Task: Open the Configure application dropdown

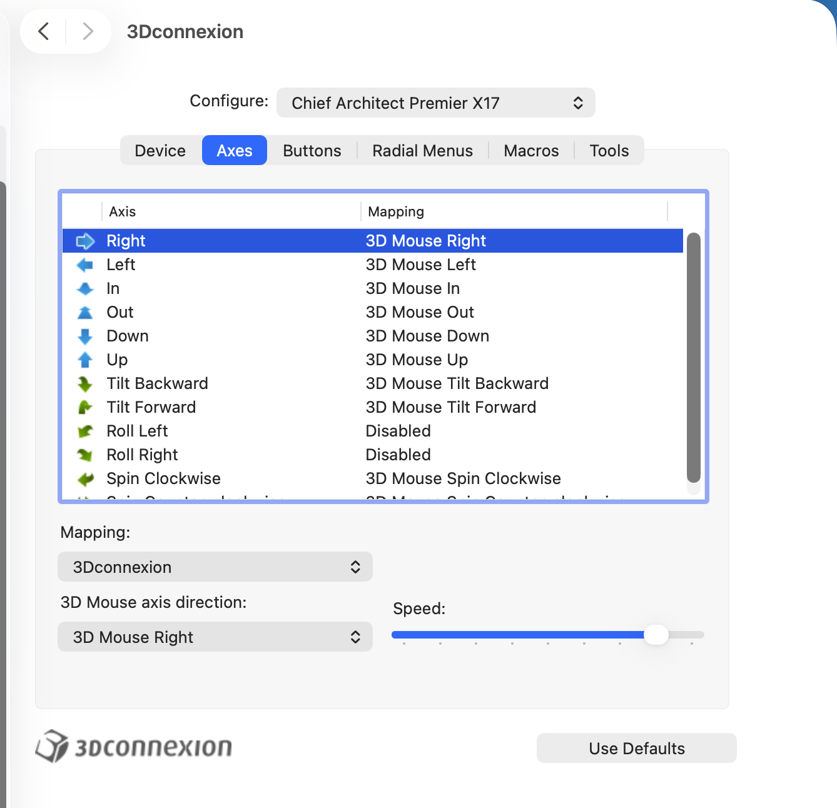Action: [x=436, y=103]
